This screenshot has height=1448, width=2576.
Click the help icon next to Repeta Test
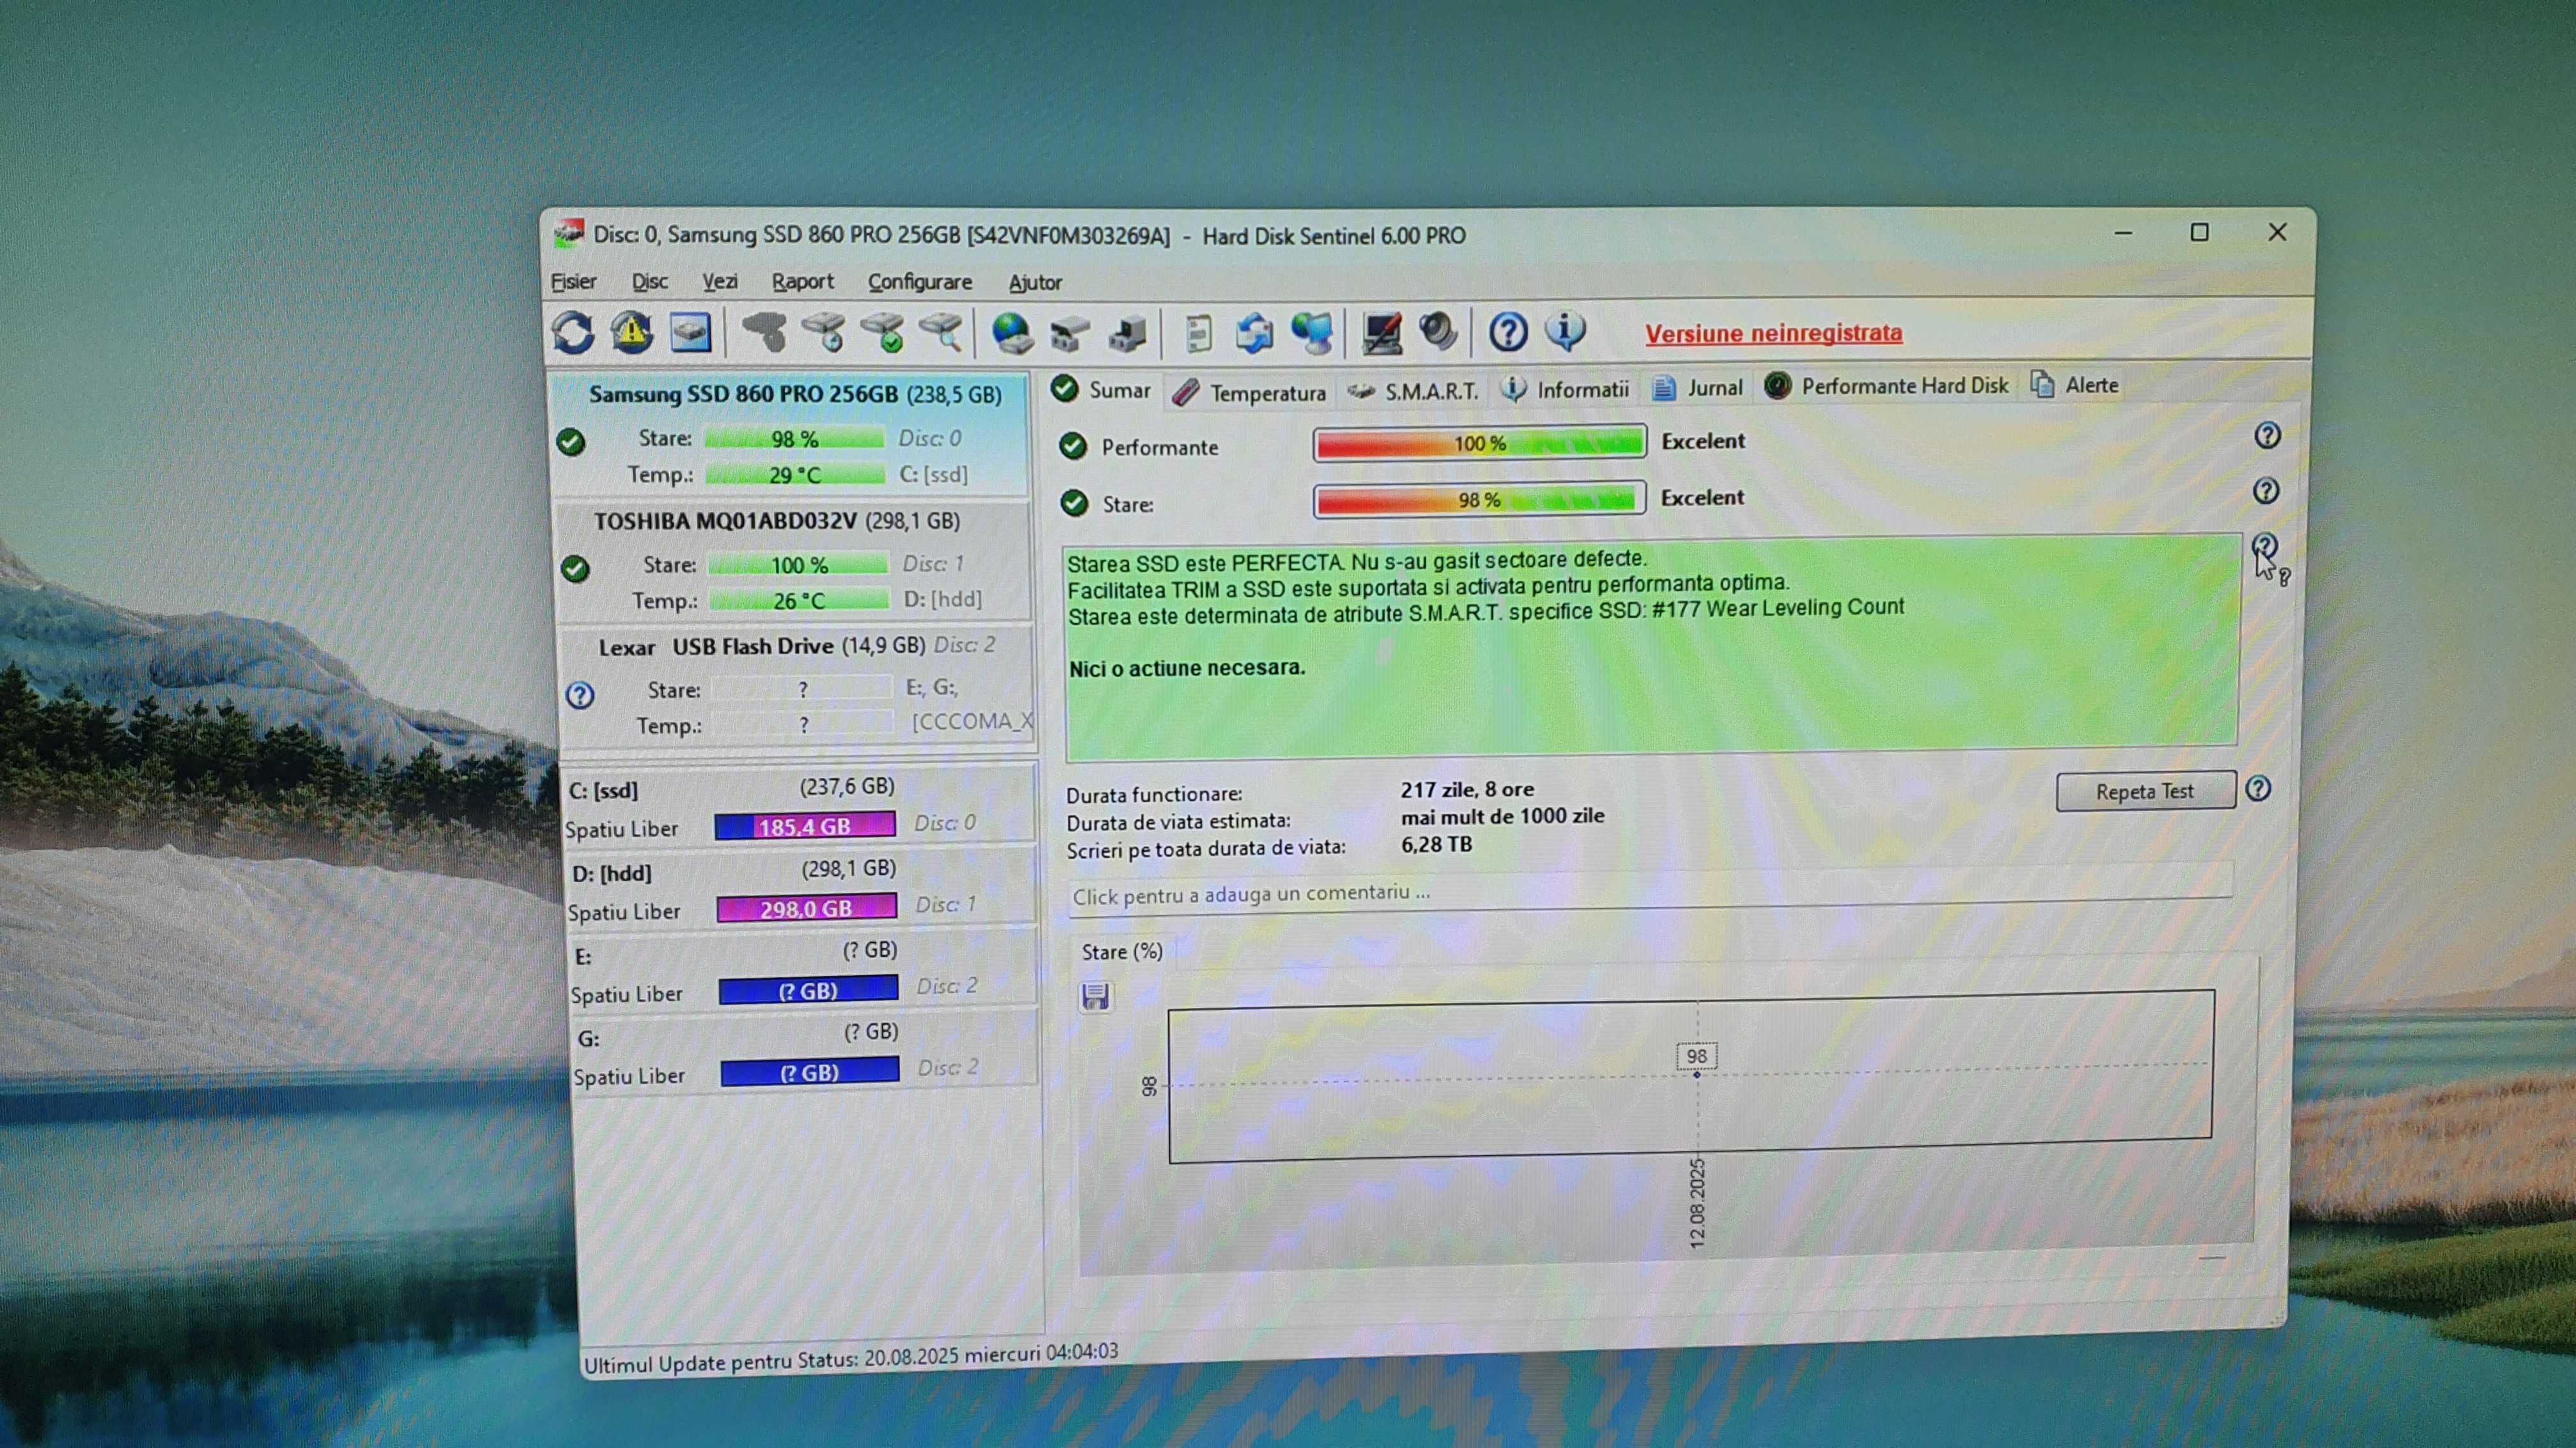[x=2258, y=790]
